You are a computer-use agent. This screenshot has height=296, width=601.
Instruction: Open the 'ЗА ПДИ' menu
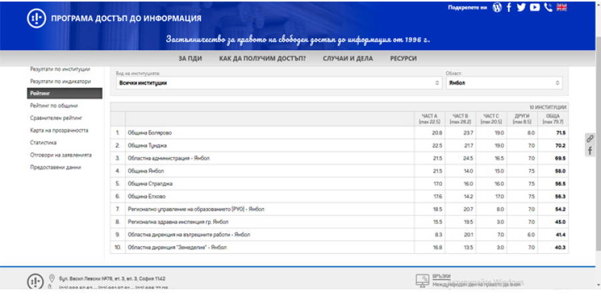pyautogui.click(x=190, y=59)
